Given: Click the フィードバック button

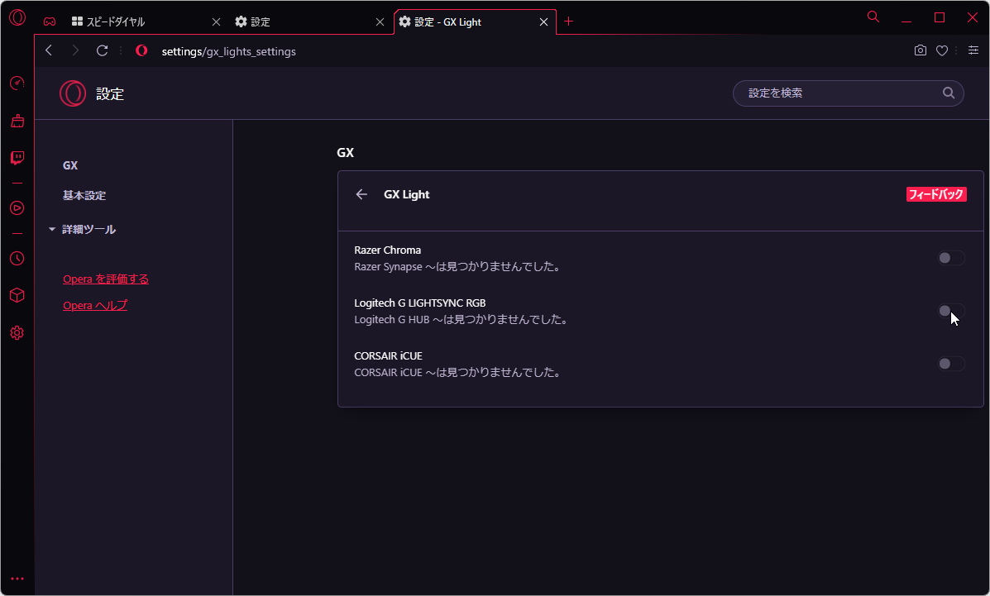Looking at the screenshot, I should (936, 194).
